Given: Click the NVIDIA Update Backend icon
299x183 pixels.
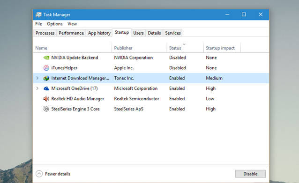Looking at the screenshot, I should point(46,58).
